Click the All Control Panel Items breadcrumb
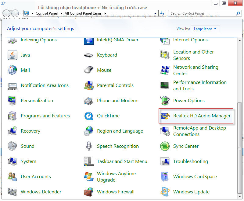The image size is (244, 201). click(83, 13)
